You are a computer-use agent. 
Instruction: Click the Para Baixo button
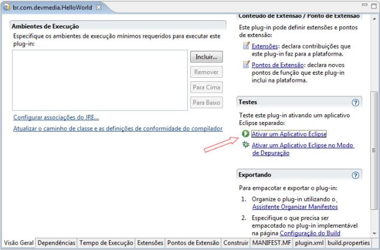tap(206, 102)
